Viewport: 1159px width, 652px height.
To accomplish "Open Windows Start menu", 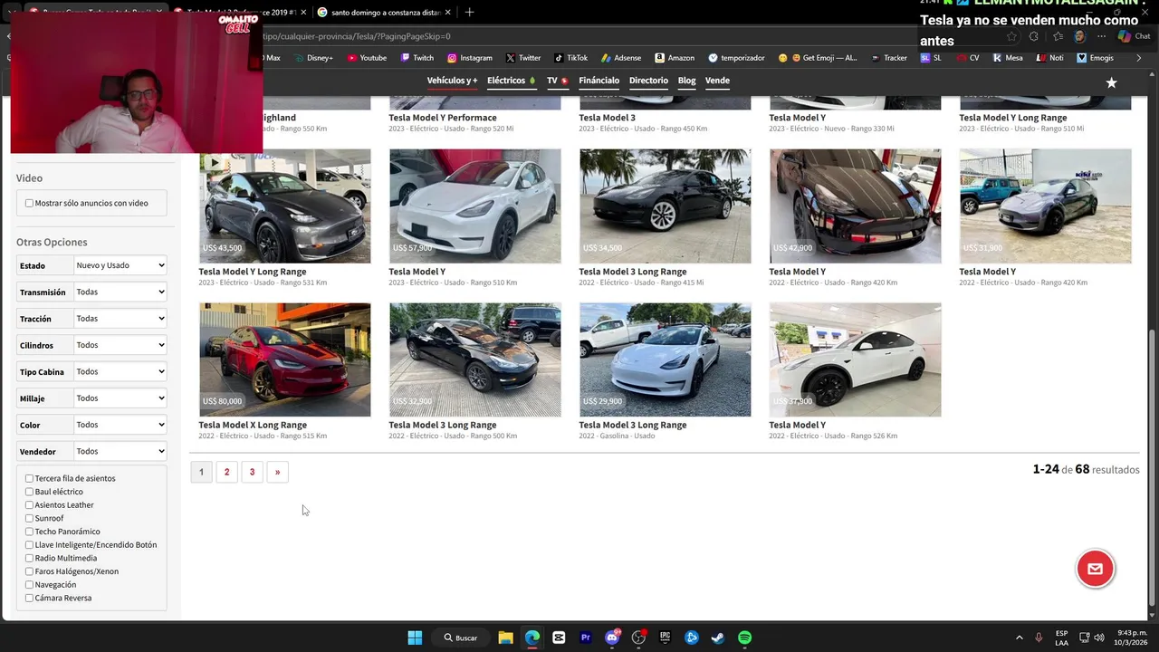I will click(x=415, y=638).
